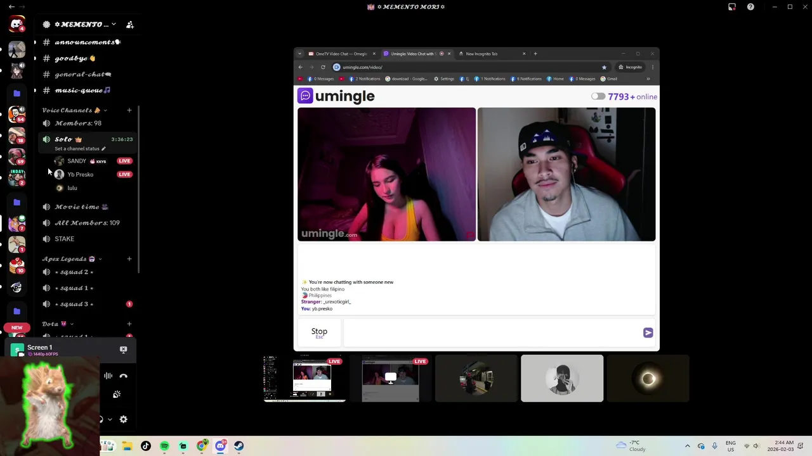
Task: Open the announcements text channel
Action: (x=87, y=42)
